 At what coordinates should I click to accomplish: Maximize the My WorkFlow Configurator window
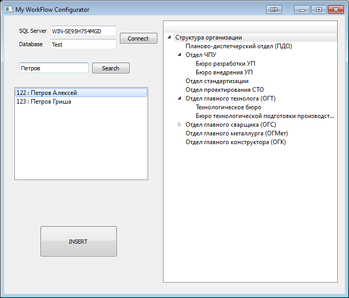point(319,9)
